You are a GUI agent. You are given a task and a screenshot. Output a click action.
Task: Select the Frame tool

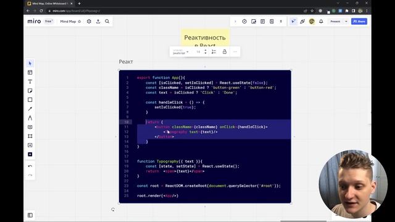(x=30, y=136)
